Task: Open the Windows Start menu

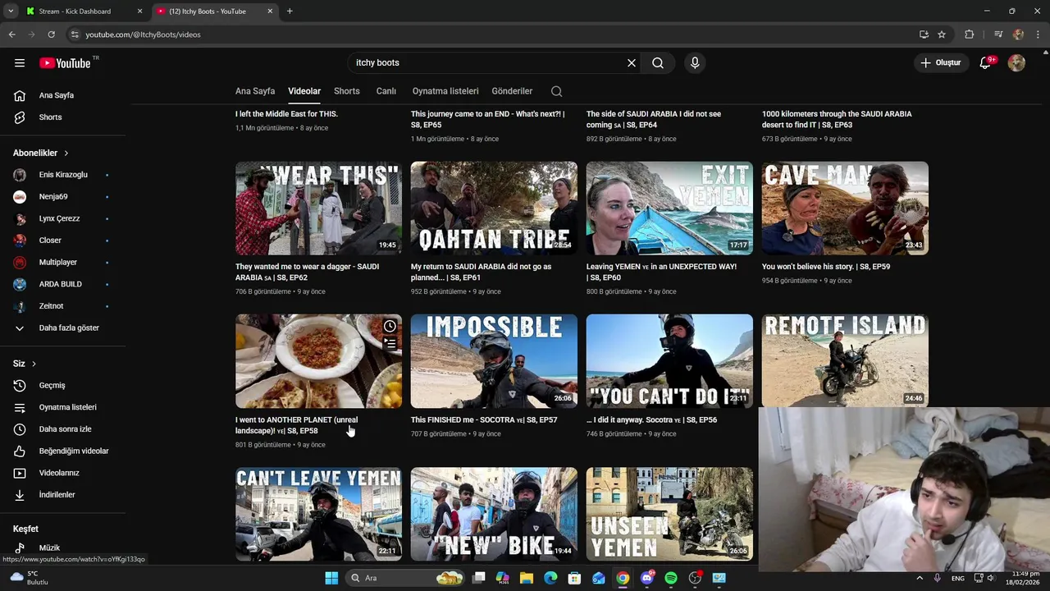Action: tap(331, 578)
